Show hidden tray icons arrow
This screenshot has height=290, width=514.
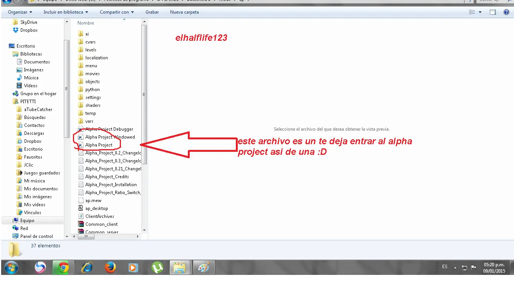pyautogui.click(x=455, y=268)
